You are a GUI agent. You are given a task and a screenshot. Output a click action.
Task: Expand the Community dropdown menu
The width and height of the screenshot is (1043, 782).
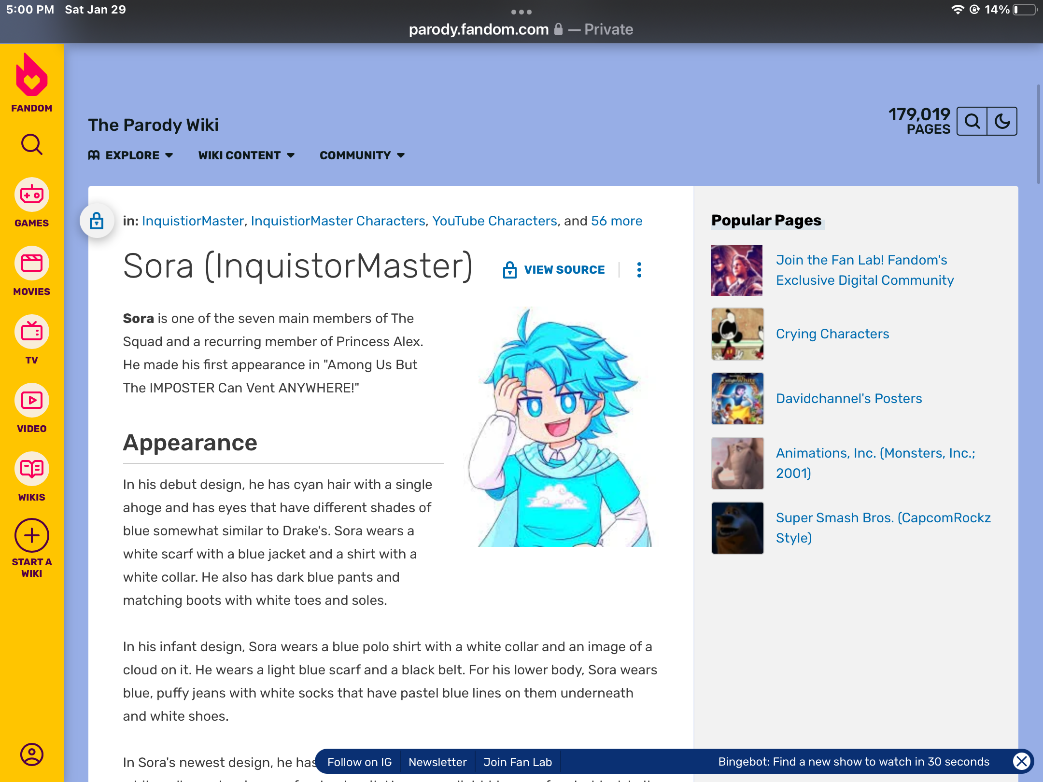click(x=362, y=155)
